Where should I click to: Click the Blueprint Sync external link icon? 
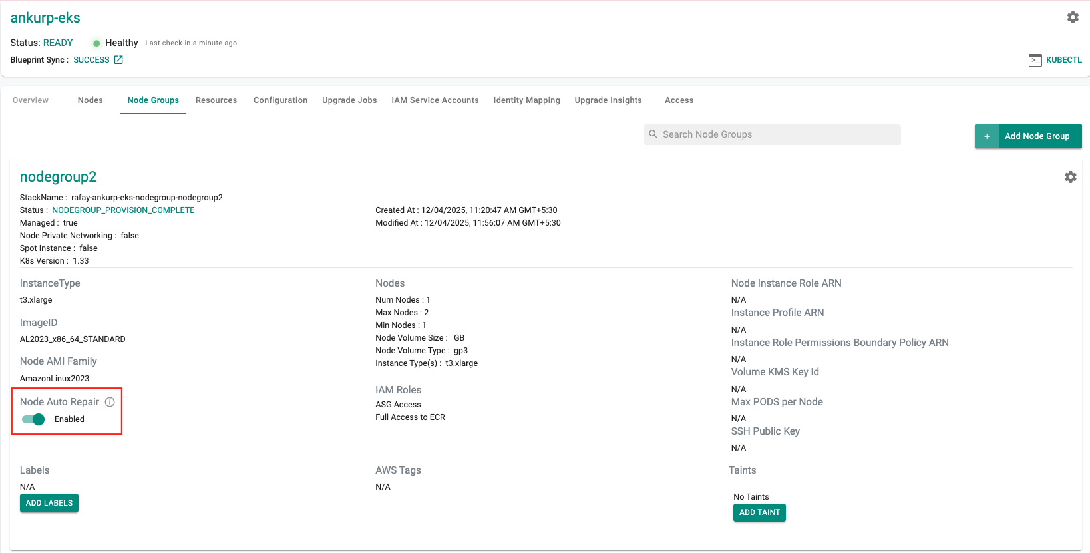(x=118, y=60)
